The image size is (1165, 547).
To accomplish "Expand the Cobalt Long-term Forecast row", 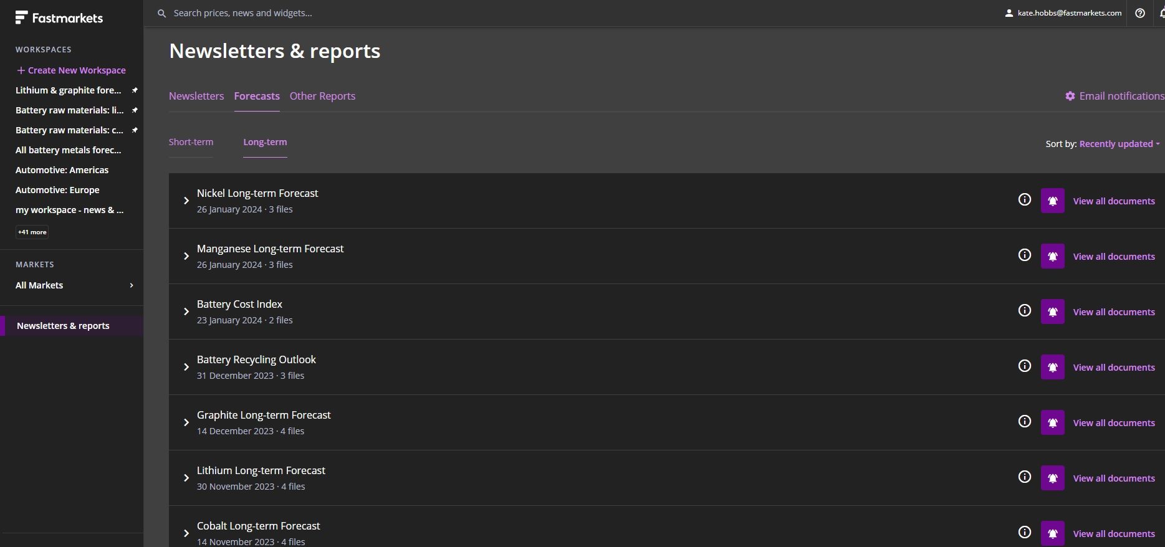I will pos(186,533).
